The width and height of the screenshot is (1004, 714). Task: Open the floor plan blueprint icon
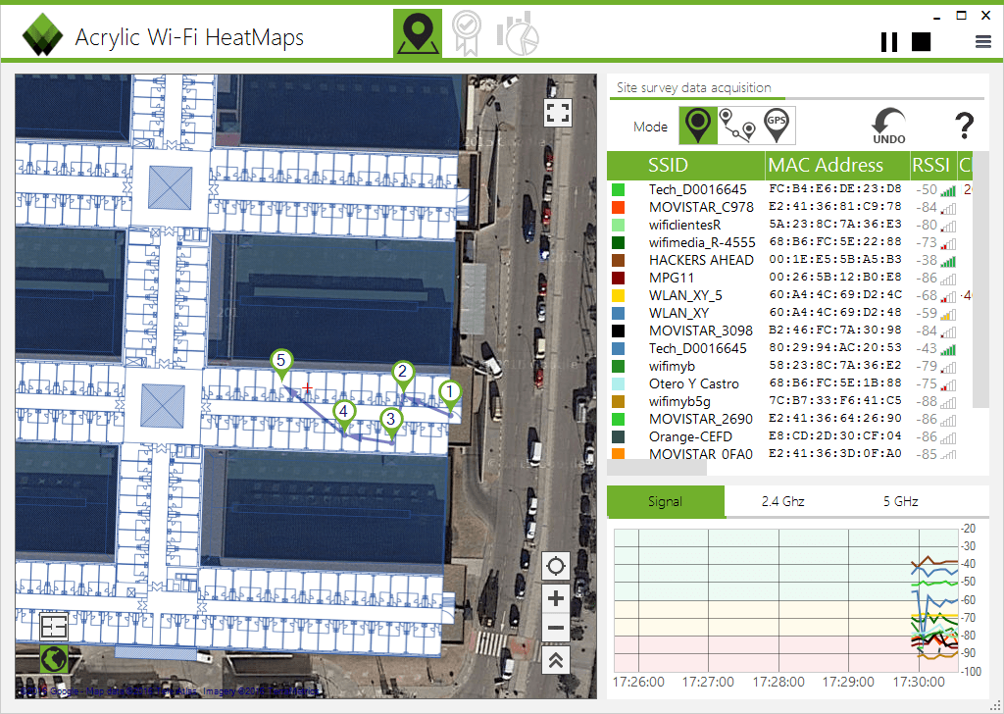[54, 627]
